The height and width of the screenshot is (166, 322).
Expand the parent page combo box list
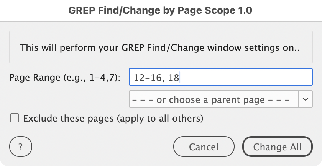[x=305, y=99]
